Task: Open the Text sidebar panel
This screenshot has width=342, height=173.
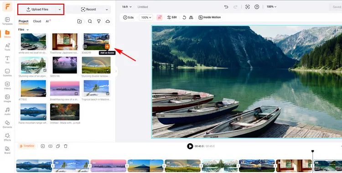Action: 7,60
